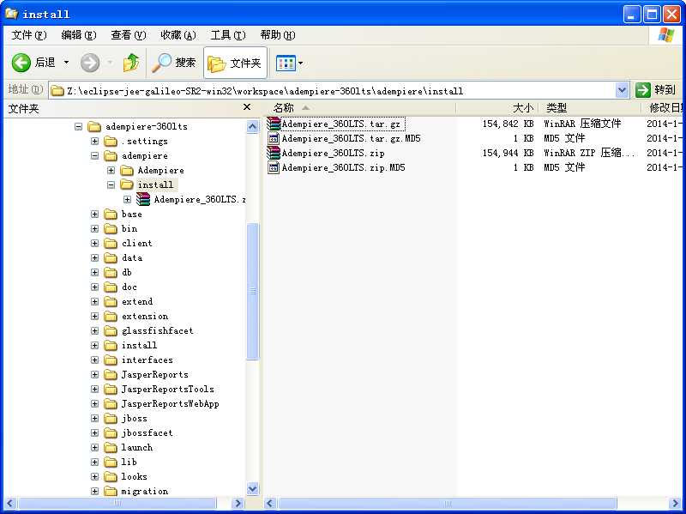Viewport: 686px width, 514px height.
Task: Open views dropdown arrow next to grid
Action: (301, 63)
